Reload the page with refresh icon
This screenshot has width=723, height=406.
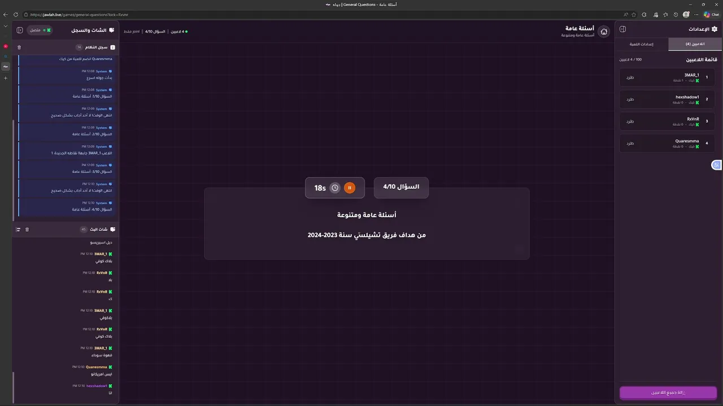tap(15, 15)
